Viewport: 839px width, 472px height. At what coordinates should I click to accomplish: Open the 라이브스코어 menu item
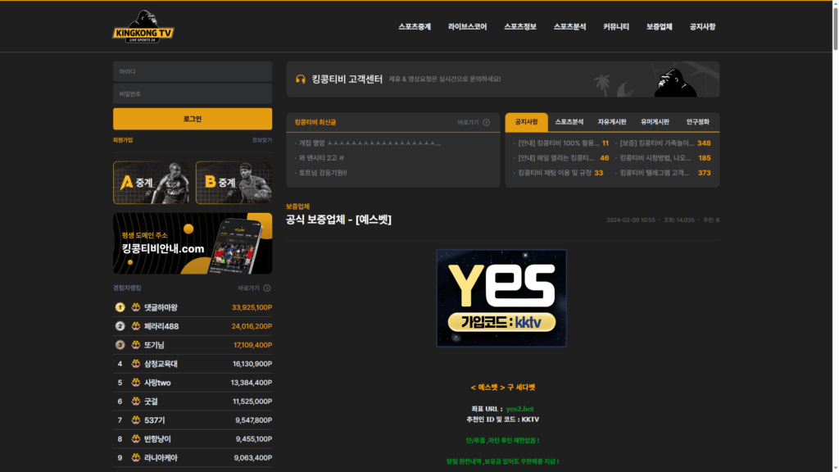[x=467, y=27]
